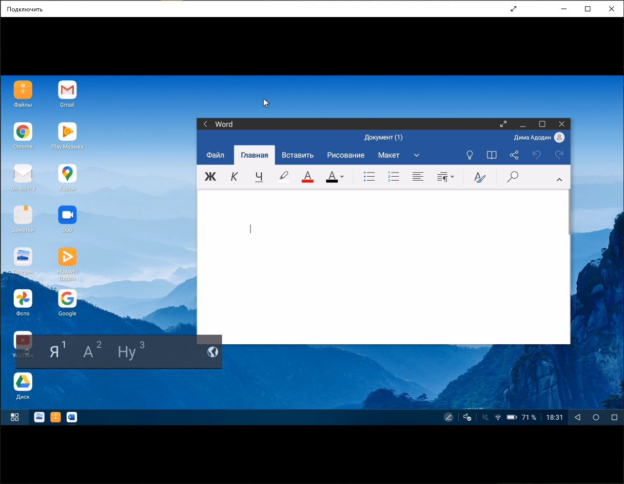Image resolution: width=624 pixels, height=484 pixels.
Task: Collapse the Word ribbon
Action: tap(559, 180)
